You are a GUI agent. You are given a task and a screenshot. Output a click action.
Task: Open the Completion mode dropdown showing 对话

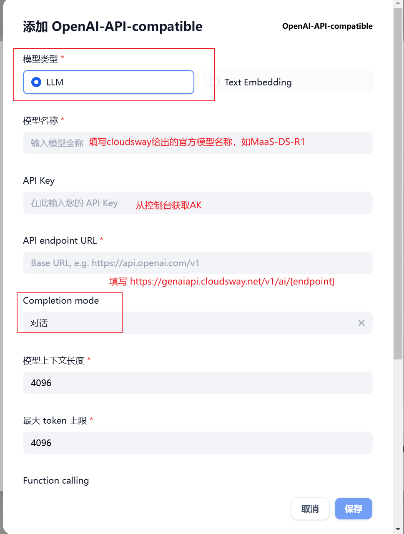pyautogui.click(x=198, y=323)
